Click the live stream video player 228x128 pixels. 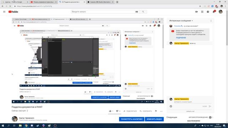[88, 60]
